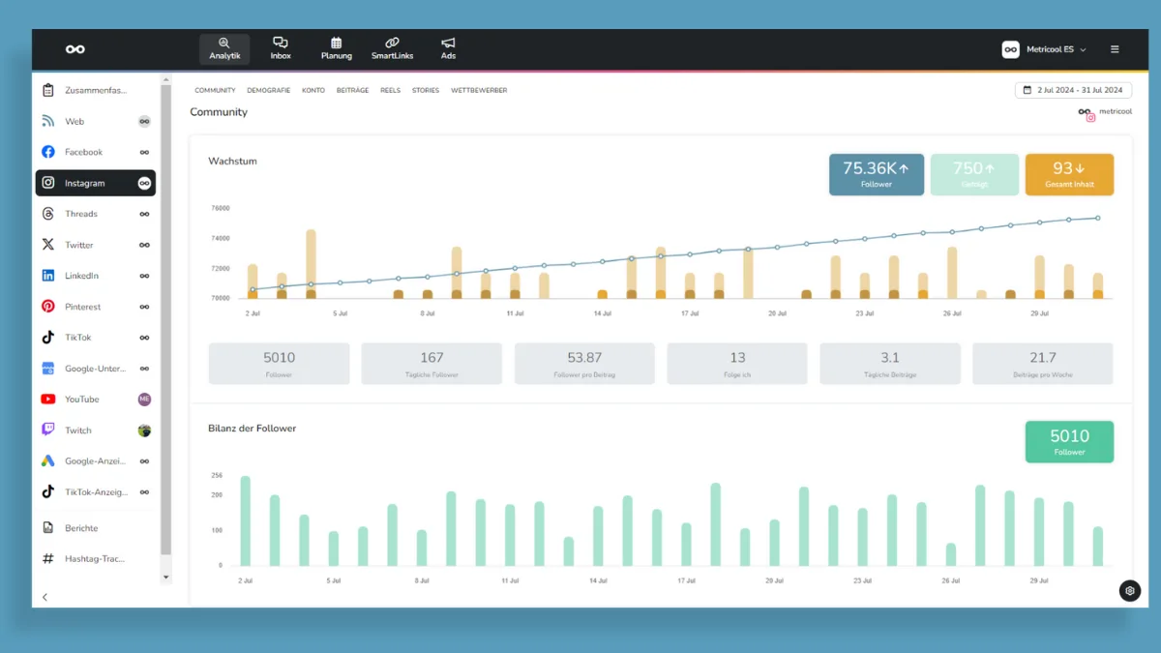This screenshot has height=653, width=1161.
Task: Click the sidebar scrollbar down arrow
Action: click(x=165, y=578)
